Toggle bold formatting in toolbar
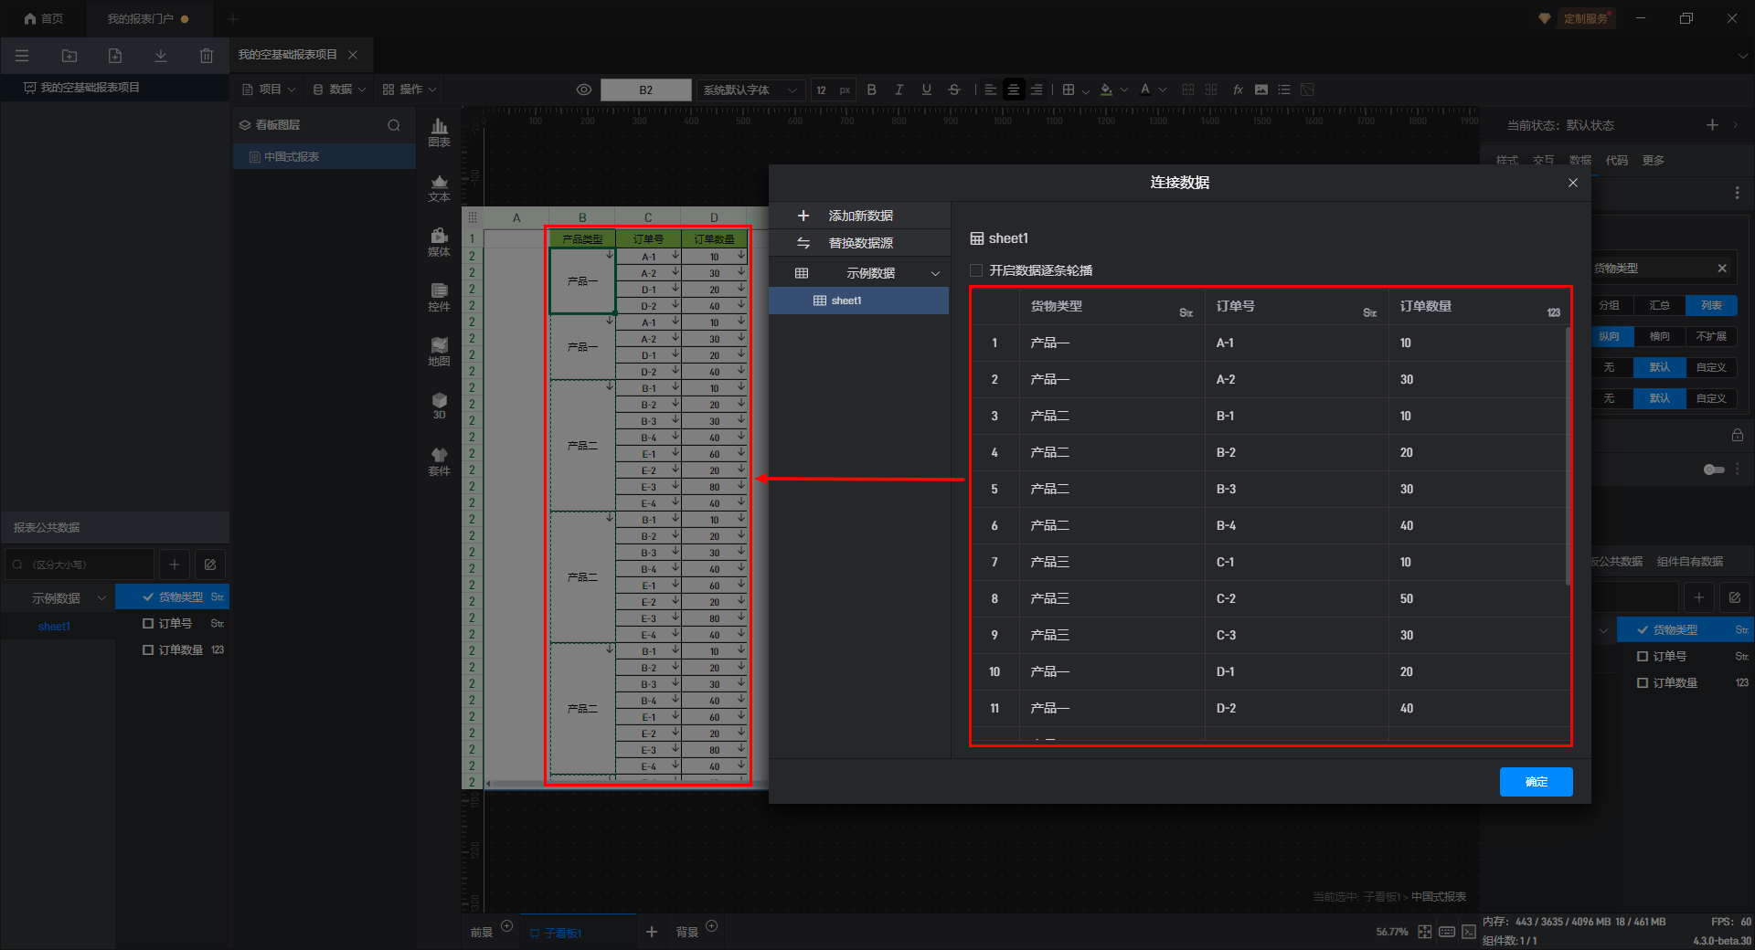This screenshot has width=1755, height=950. pyautogui.click(x=871, y=90)
